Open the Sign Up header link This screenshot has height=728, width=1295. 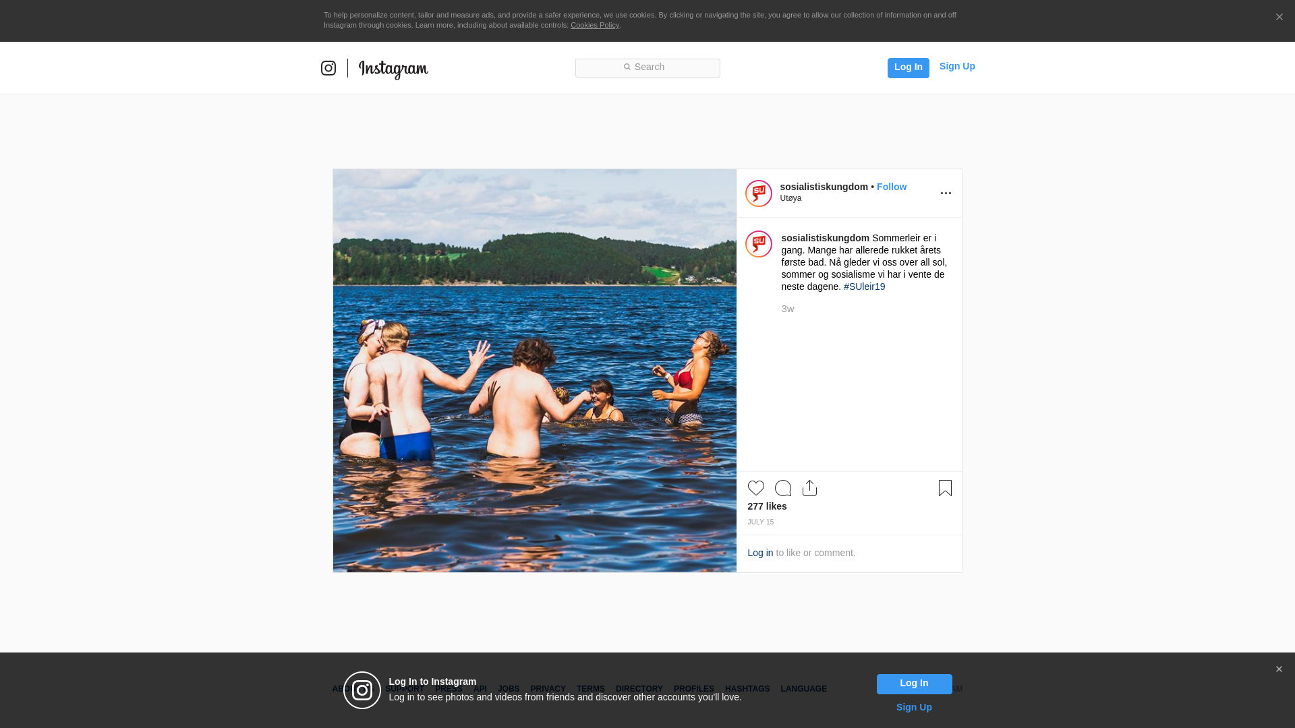[957, 66]
